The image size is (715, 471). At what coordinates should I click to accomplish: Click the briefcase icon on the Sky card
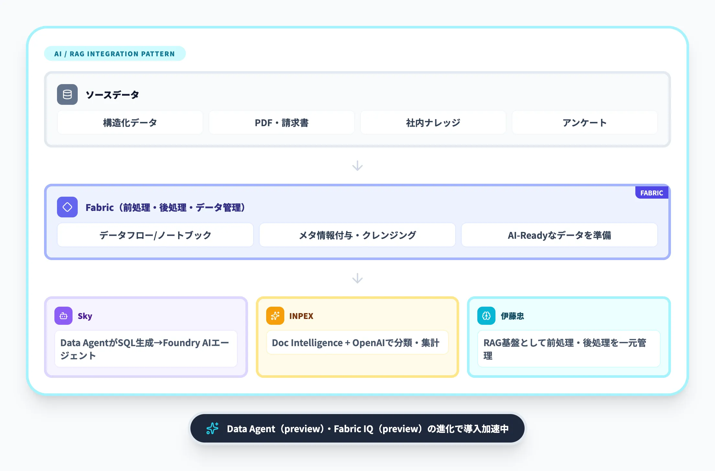point(63,316)
